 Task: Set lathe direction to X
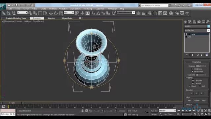pos(192,93)
